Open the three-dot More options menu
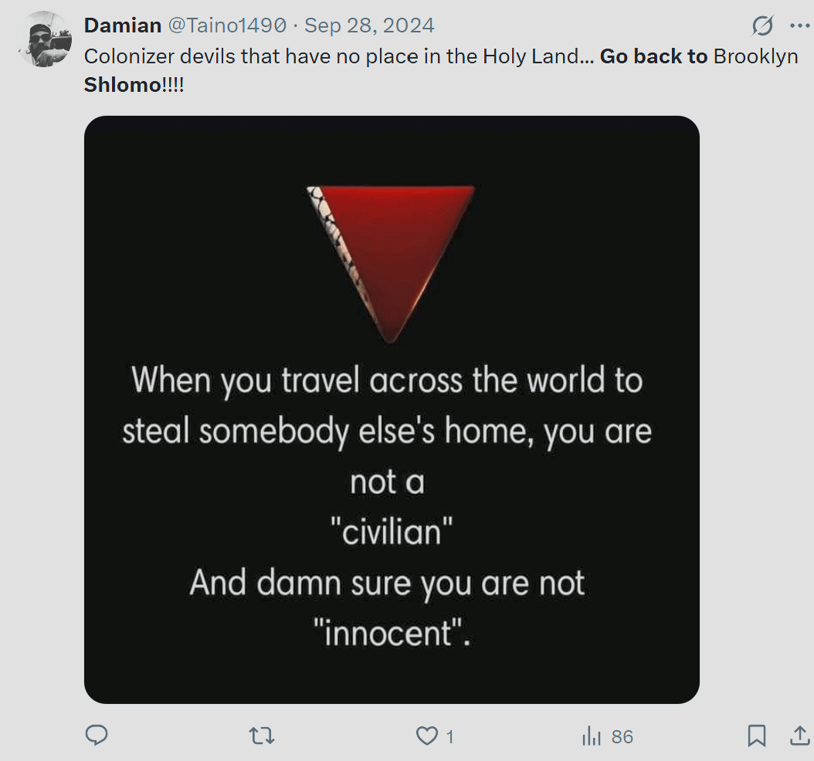The width and height of the screenshot is (814, 761). (x=799, y=25)
